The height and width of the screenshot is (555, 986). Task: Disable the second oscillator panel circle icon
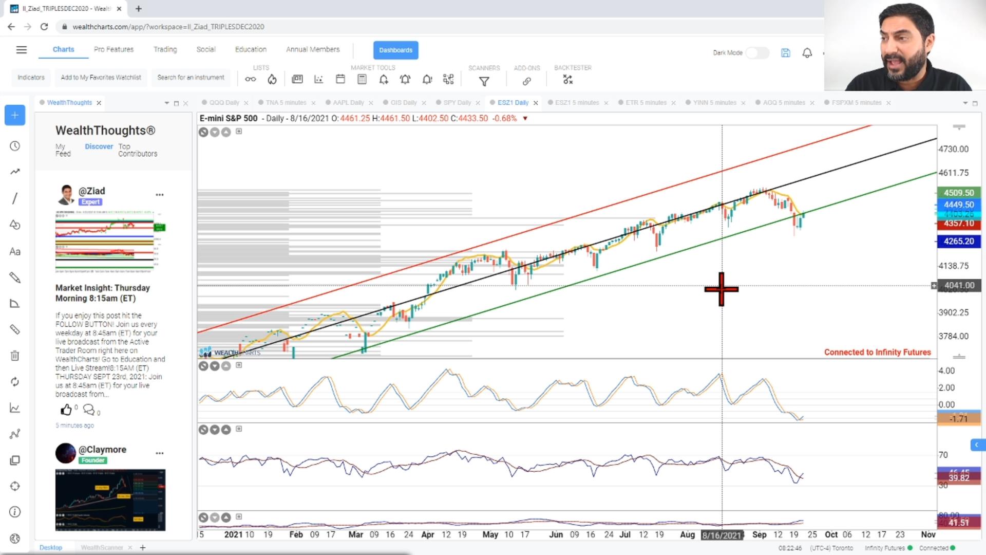[203, 430]
